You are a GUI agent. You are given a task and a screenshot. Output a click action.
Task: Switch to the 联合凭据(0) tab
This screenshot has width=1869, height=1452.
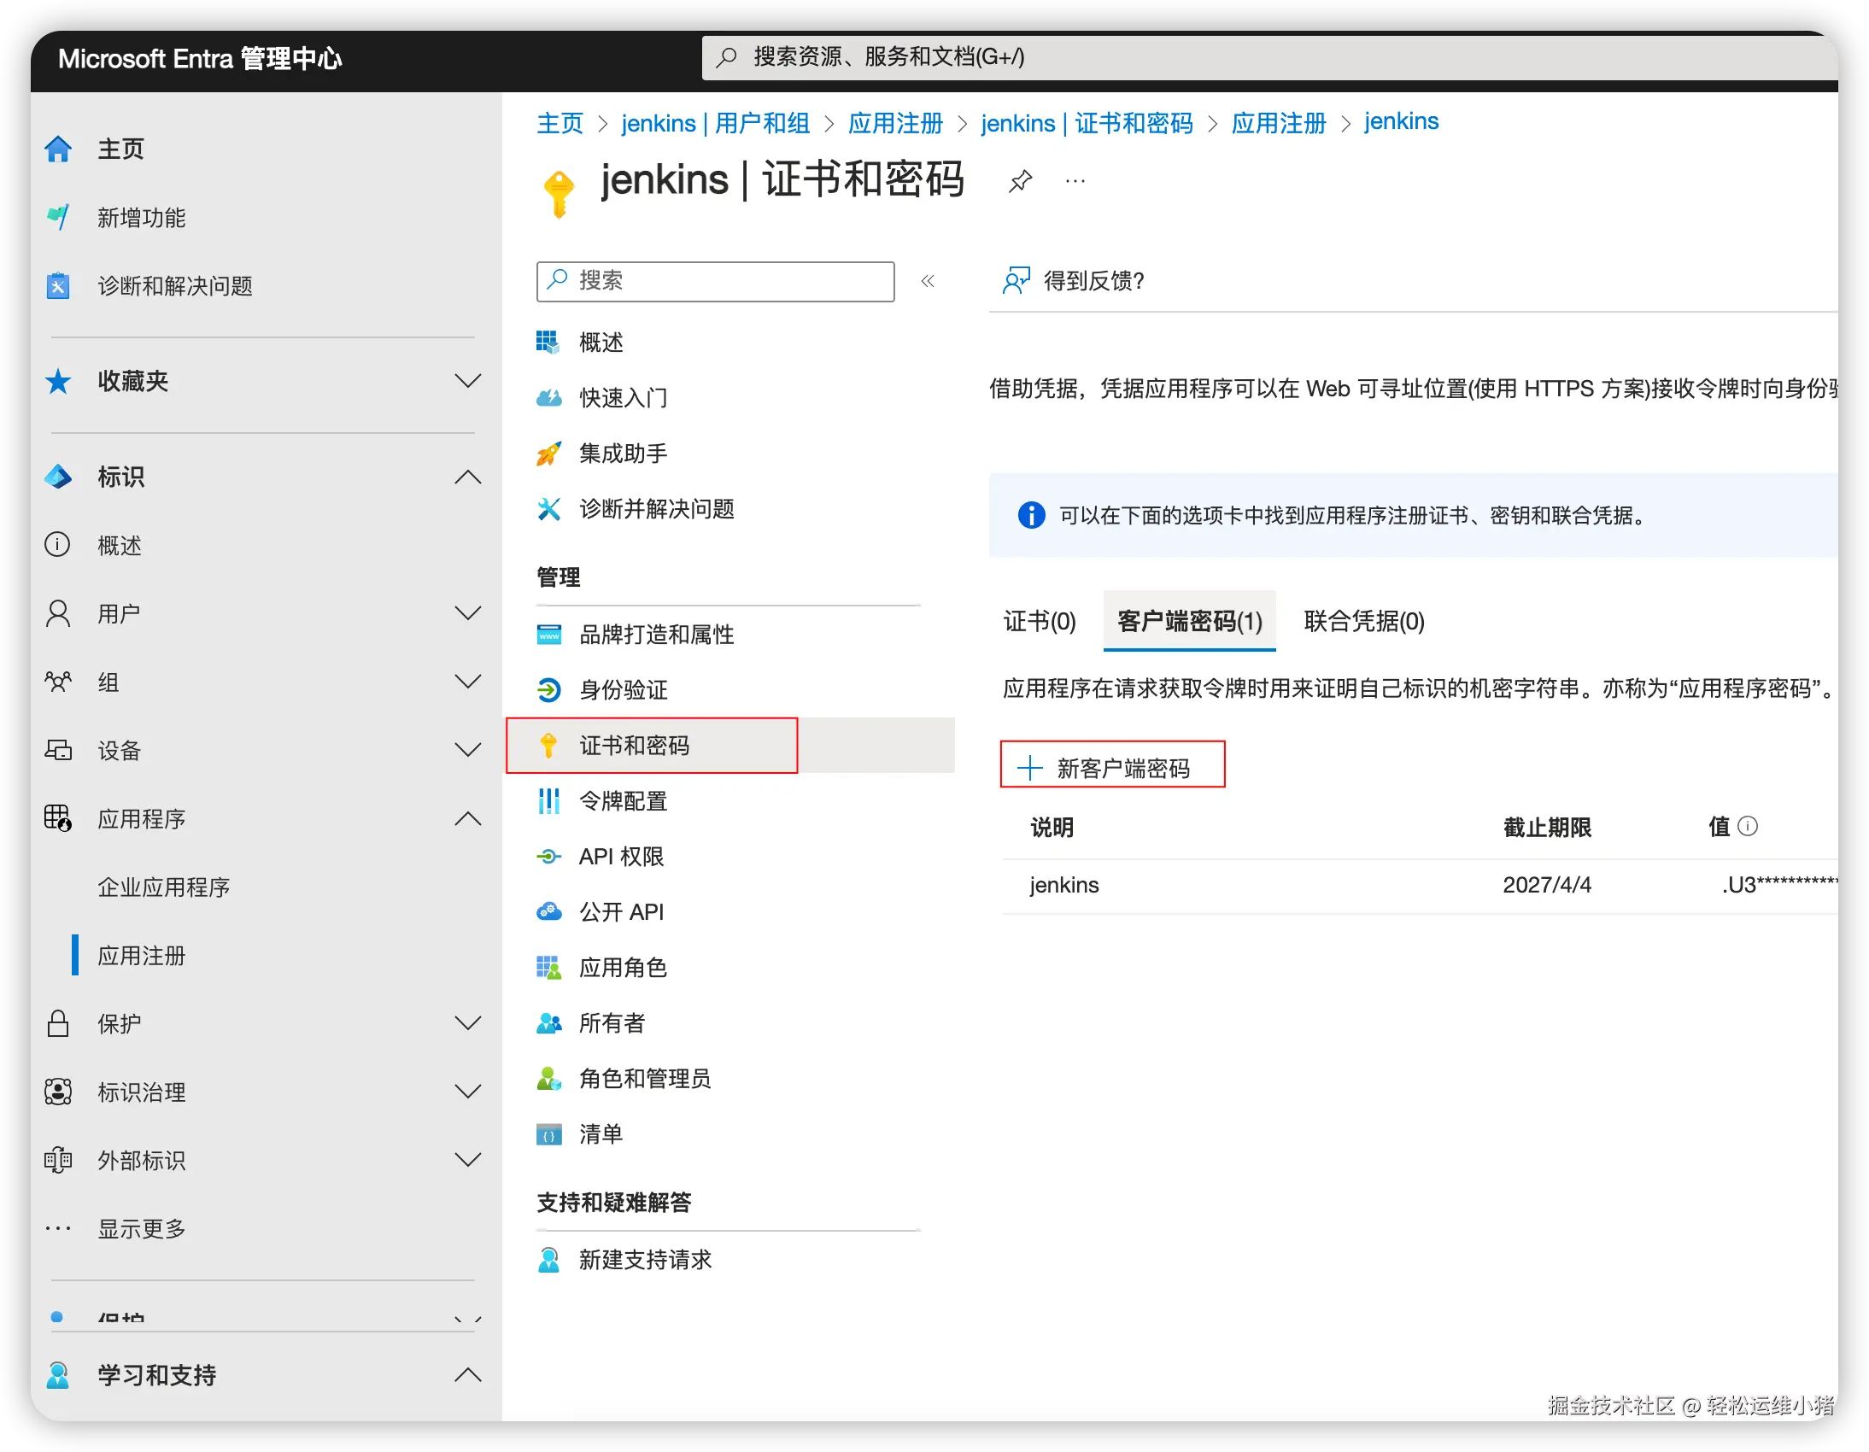tap(1363, 621)
